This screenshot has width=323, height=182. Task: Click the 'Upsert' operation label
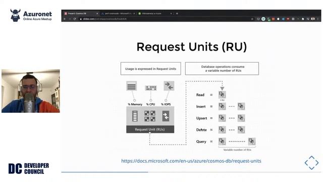pos(201,118)
